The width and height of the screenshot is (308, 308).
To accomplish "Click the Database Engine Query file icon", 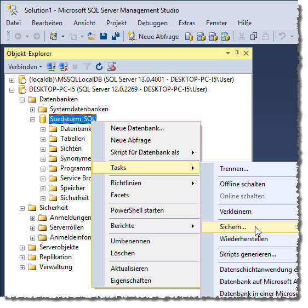I will (189, 36).
